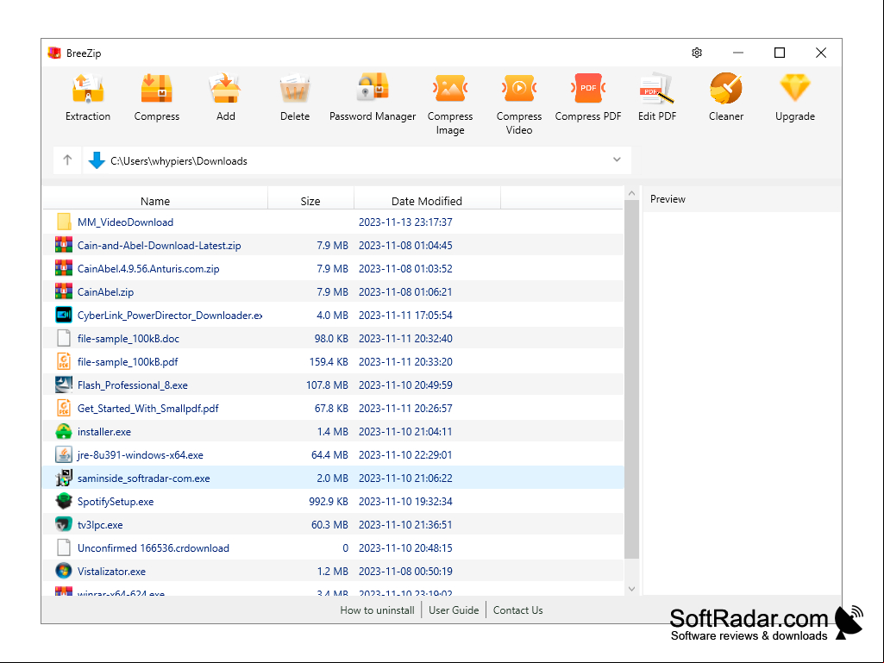This screenshot has height=663, width=884.
Task: Click the MM_VideoDownload folder icon
Action: tap(64, 222)
